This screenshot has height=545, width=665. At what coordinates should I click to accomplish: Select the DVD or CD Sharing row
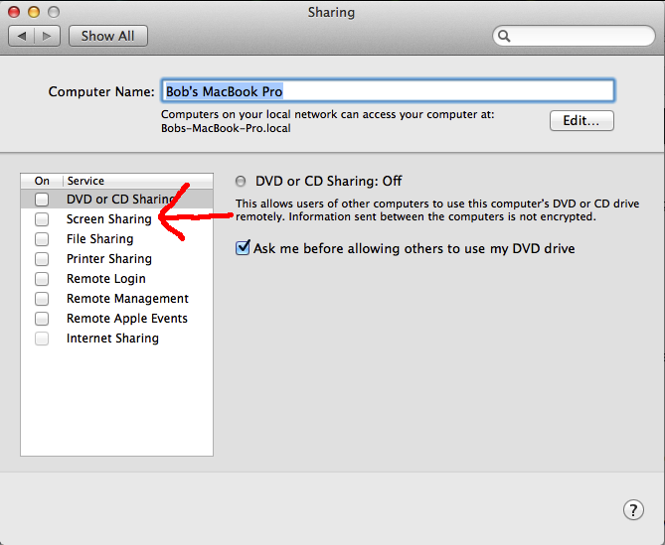[x=116, y=199]
